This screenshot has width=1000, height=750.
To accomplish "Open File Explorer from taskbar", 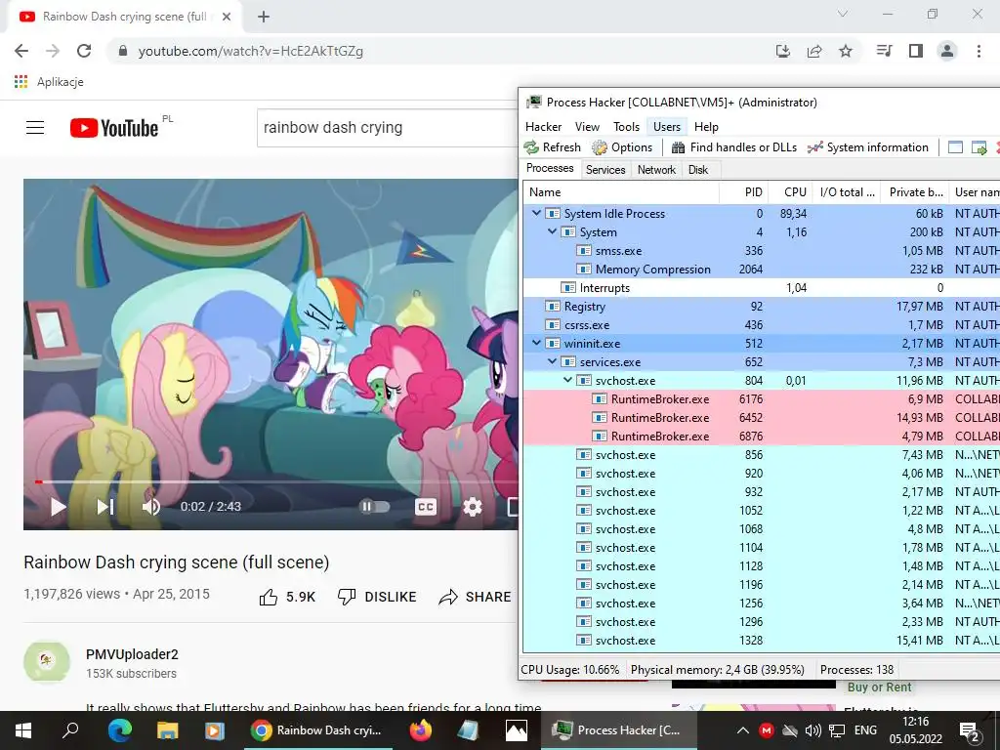I will coord(167,730).
